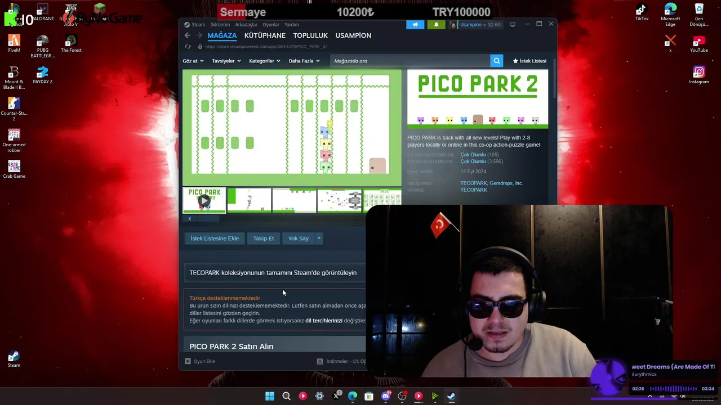The width and height of the screenshot is (721, 405).
Task: Open Yardım menu
Action: 292,25
